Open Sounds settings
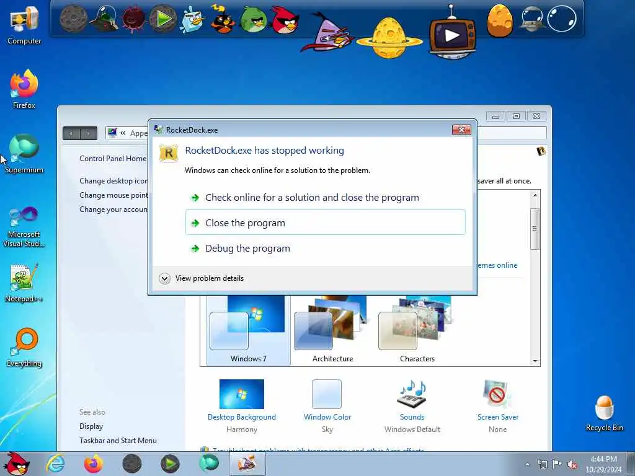The image size is (635, 476). pos(412,407)
